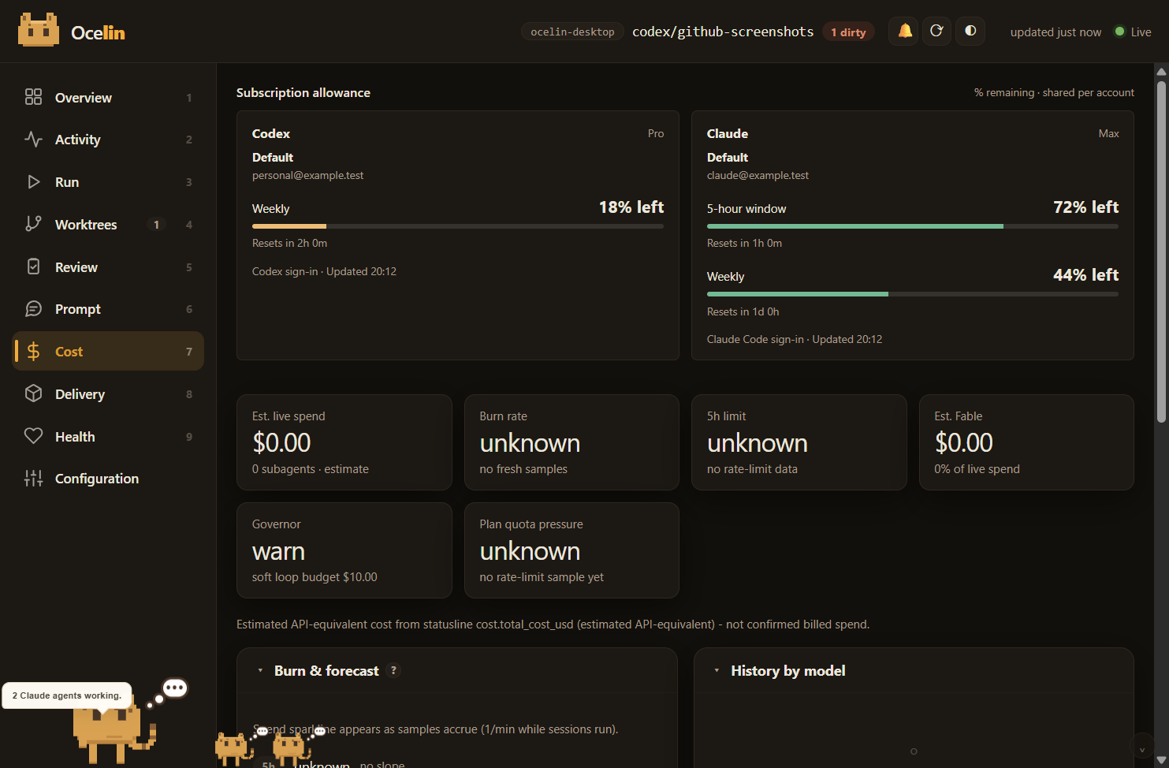The width and height of the screenshot is (1169, 768).
Task: Click the Worktrees branch icon
Action: click(33, 224)
